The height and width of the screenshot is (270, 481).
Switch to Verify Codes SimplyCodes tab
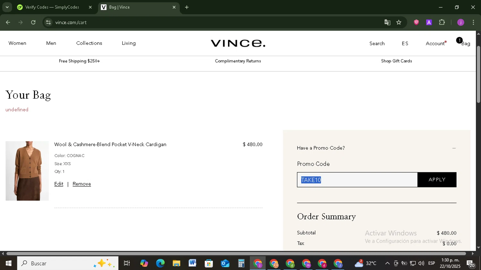(52, 7)
